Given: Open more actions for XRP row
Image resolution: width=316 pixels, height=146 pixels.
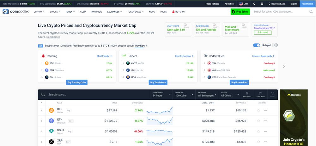Looking at the screenshot, I should pos(266,142).
